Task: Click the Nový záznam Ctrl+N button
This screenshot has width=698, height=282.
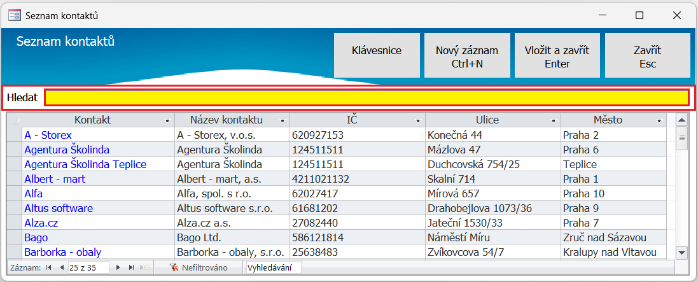Action: [467, 55]
